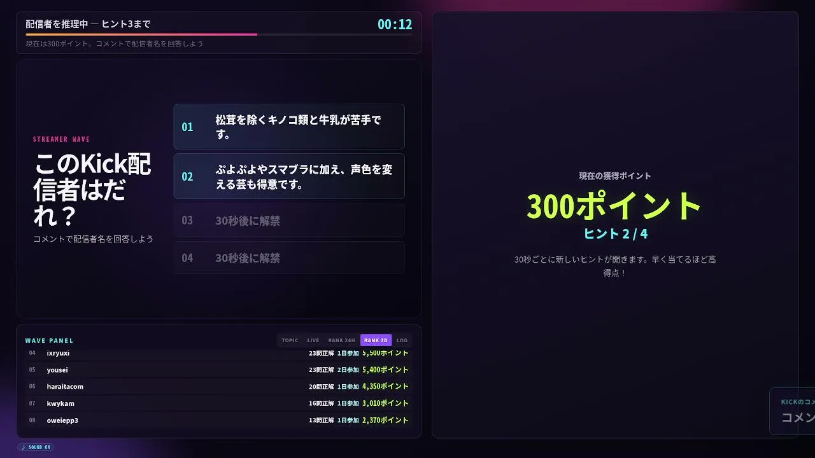Click the 4,350ポイント score value
815x458 pixels.
[x=385, y=386]
